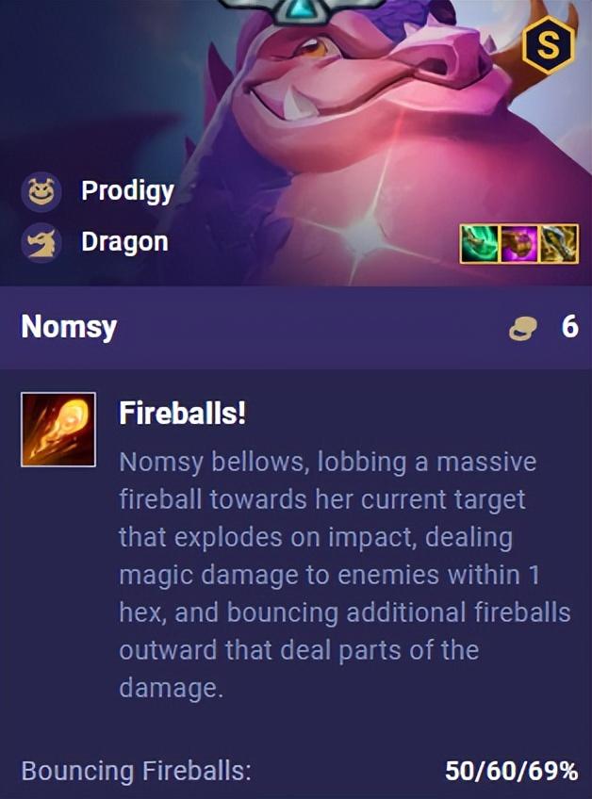This screenshot has height=799, width=592.
Task: Click Nomsy's orange eye in portrait
Action: pyautogui.click(x=313, y=47)
